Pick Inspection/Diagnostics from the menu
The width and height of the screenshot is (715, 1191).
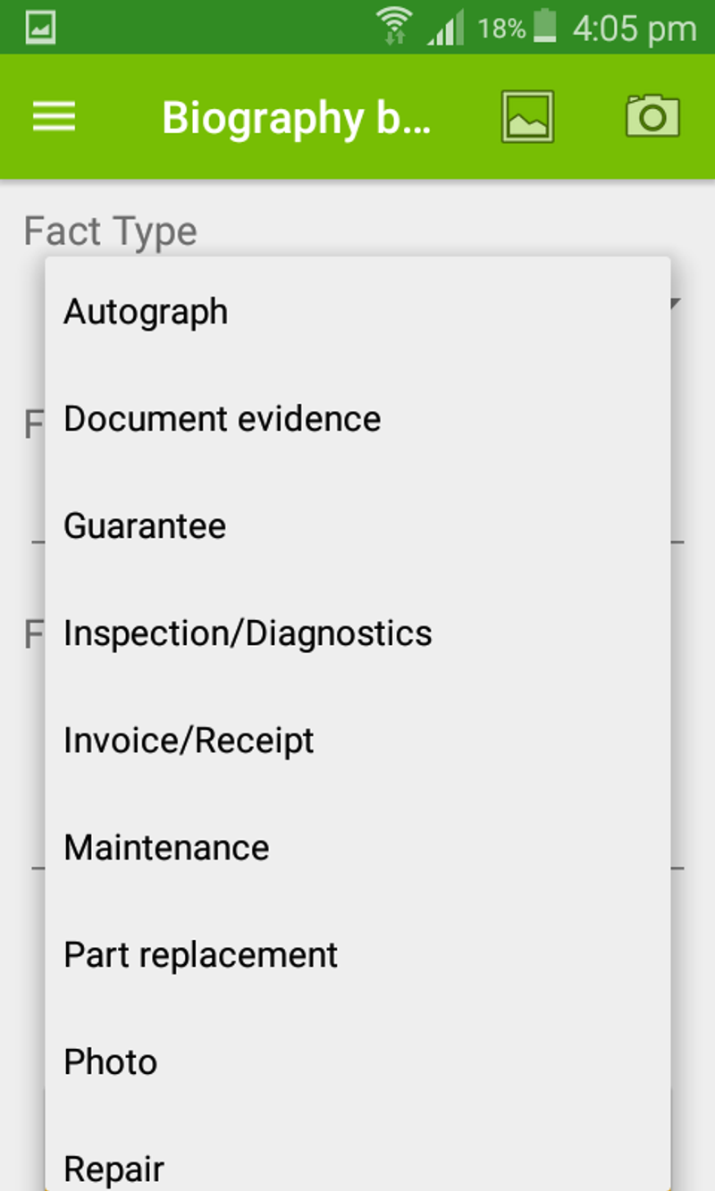point(247,633)
